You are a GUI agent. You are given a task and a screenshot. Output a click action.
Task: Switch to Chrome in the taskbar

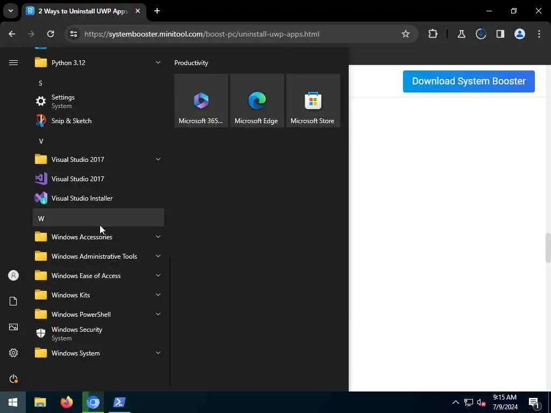pos(93,402)
